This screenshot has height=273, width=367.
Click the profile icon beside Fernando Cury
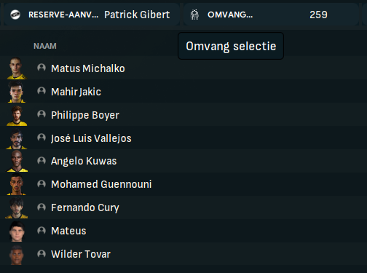pos(42,207)
